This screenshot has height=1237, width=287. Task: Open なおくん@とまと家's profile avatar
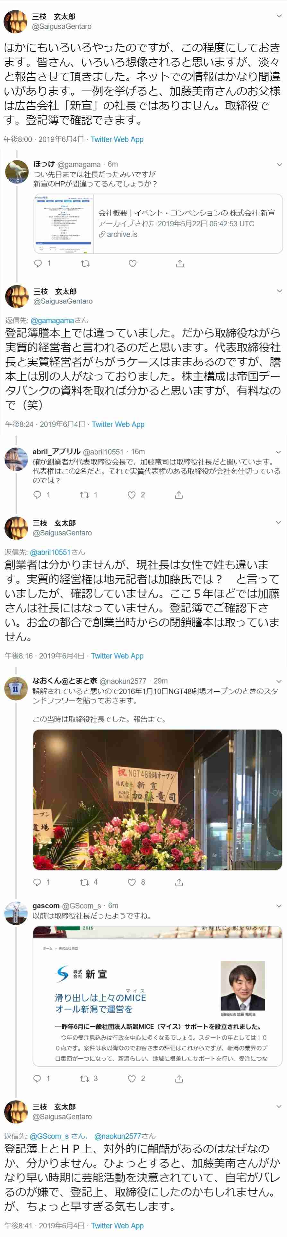16,688
